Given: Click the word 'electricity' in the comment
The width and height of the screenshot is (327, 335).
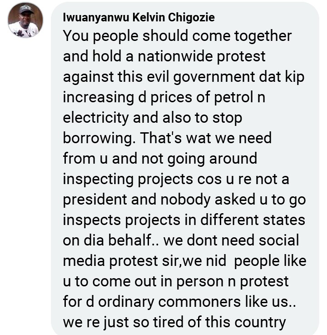Looking at the screenshot, I should click(95, 118).
